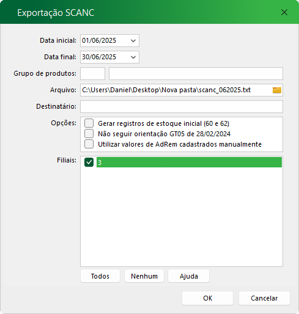Select the highlighted row 3 in Filiais
Viewport: 299px width, 314px height.
point(189,162)
